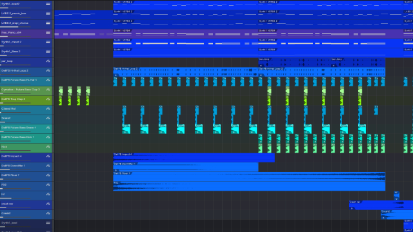The width and height of the screenshot is (413, 232).
Task: Click the audio waveform icon on per_loop track
Action: [x=48, y=61]
